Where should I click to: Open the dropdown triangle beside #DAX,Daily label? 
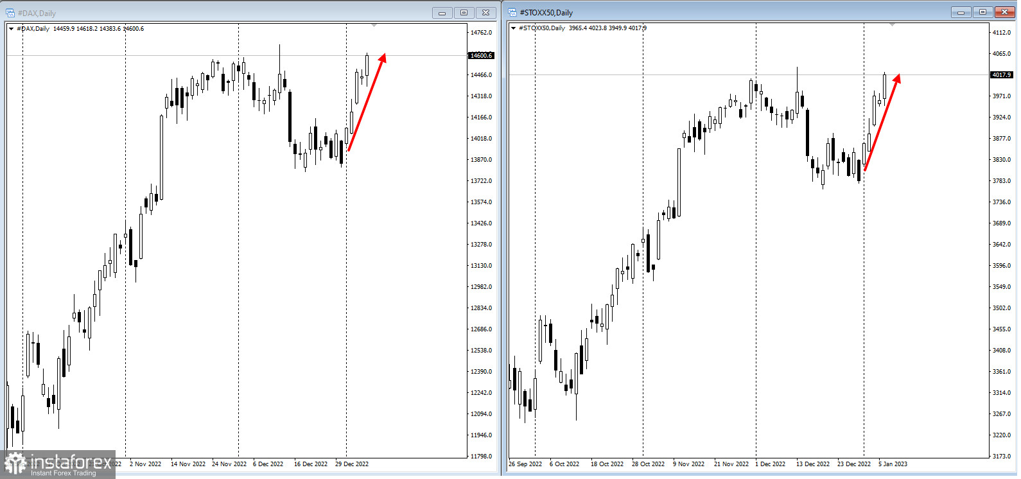click(x=11, y=29)
